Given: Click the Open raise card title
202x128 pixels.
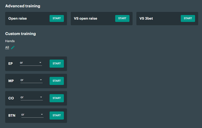Looking at the screenshot, I should [x=18, y=18].
